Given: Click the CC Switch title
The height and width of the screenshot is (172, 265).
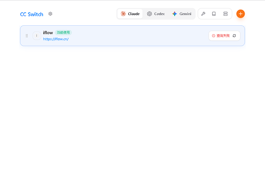Looking at the screenshot, I should pyautogui.click(x=31, y=14).
